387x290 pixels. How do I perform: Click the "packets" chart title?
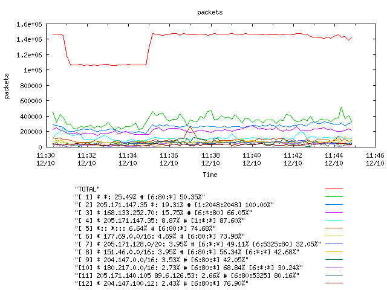pos(210,12)
